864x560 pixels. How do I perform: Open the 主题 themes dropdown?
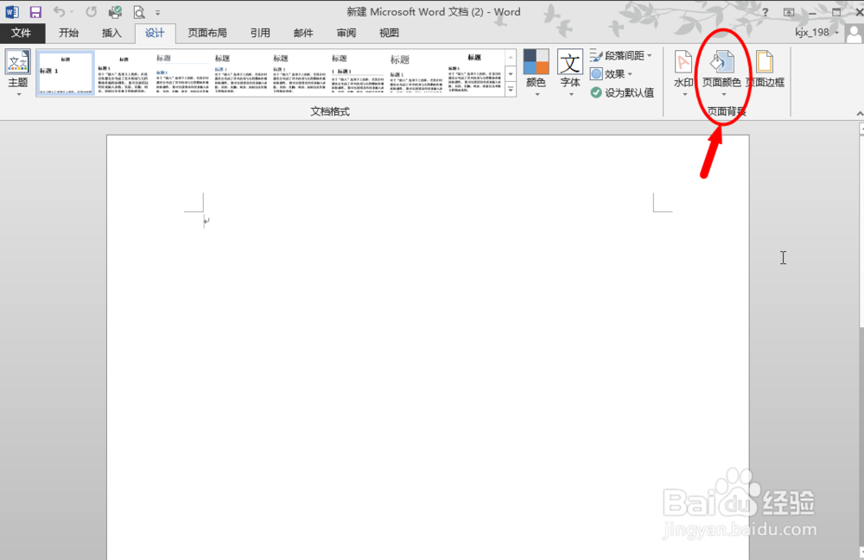pyautogui.click(x=17, y=72)
